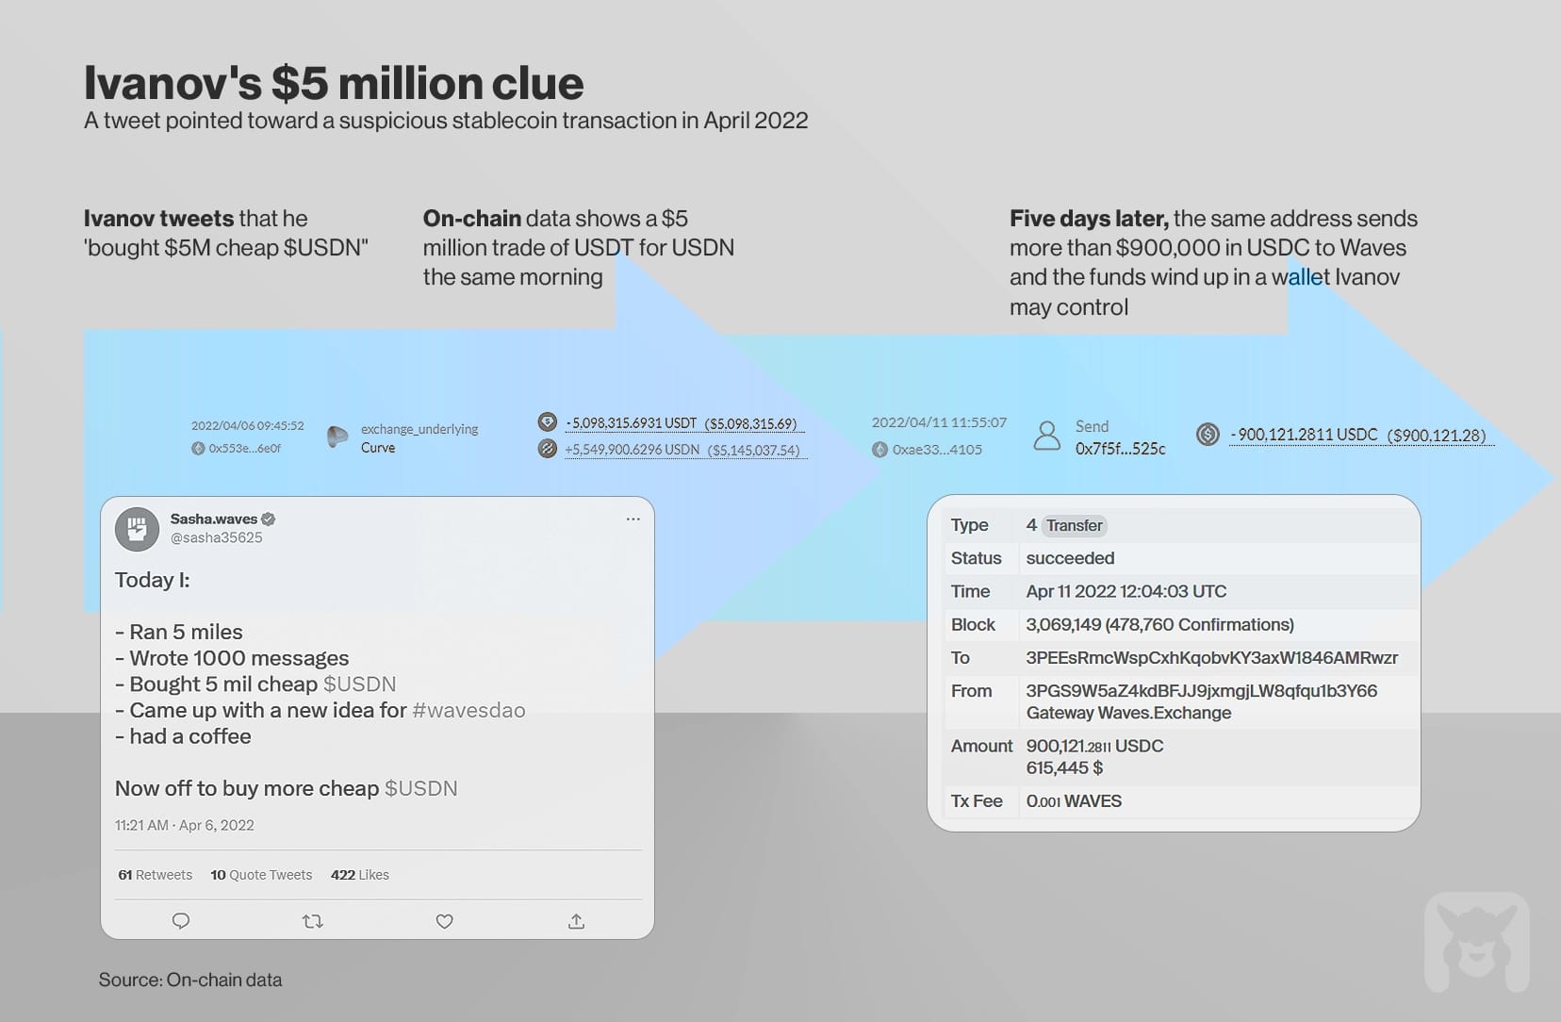This screenshot has height=1022, width=1561.
Task: Click the Transfer type badge in the table
Action: (1075, 525)
